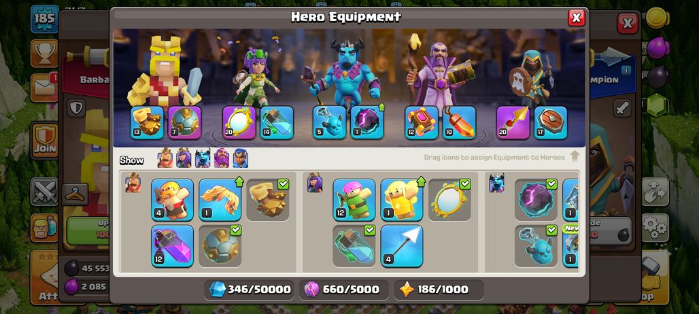Screen dimensions: 699x314
Task: Click Grand Warden's equipped tome slot level 12
Action: [422, 122]
